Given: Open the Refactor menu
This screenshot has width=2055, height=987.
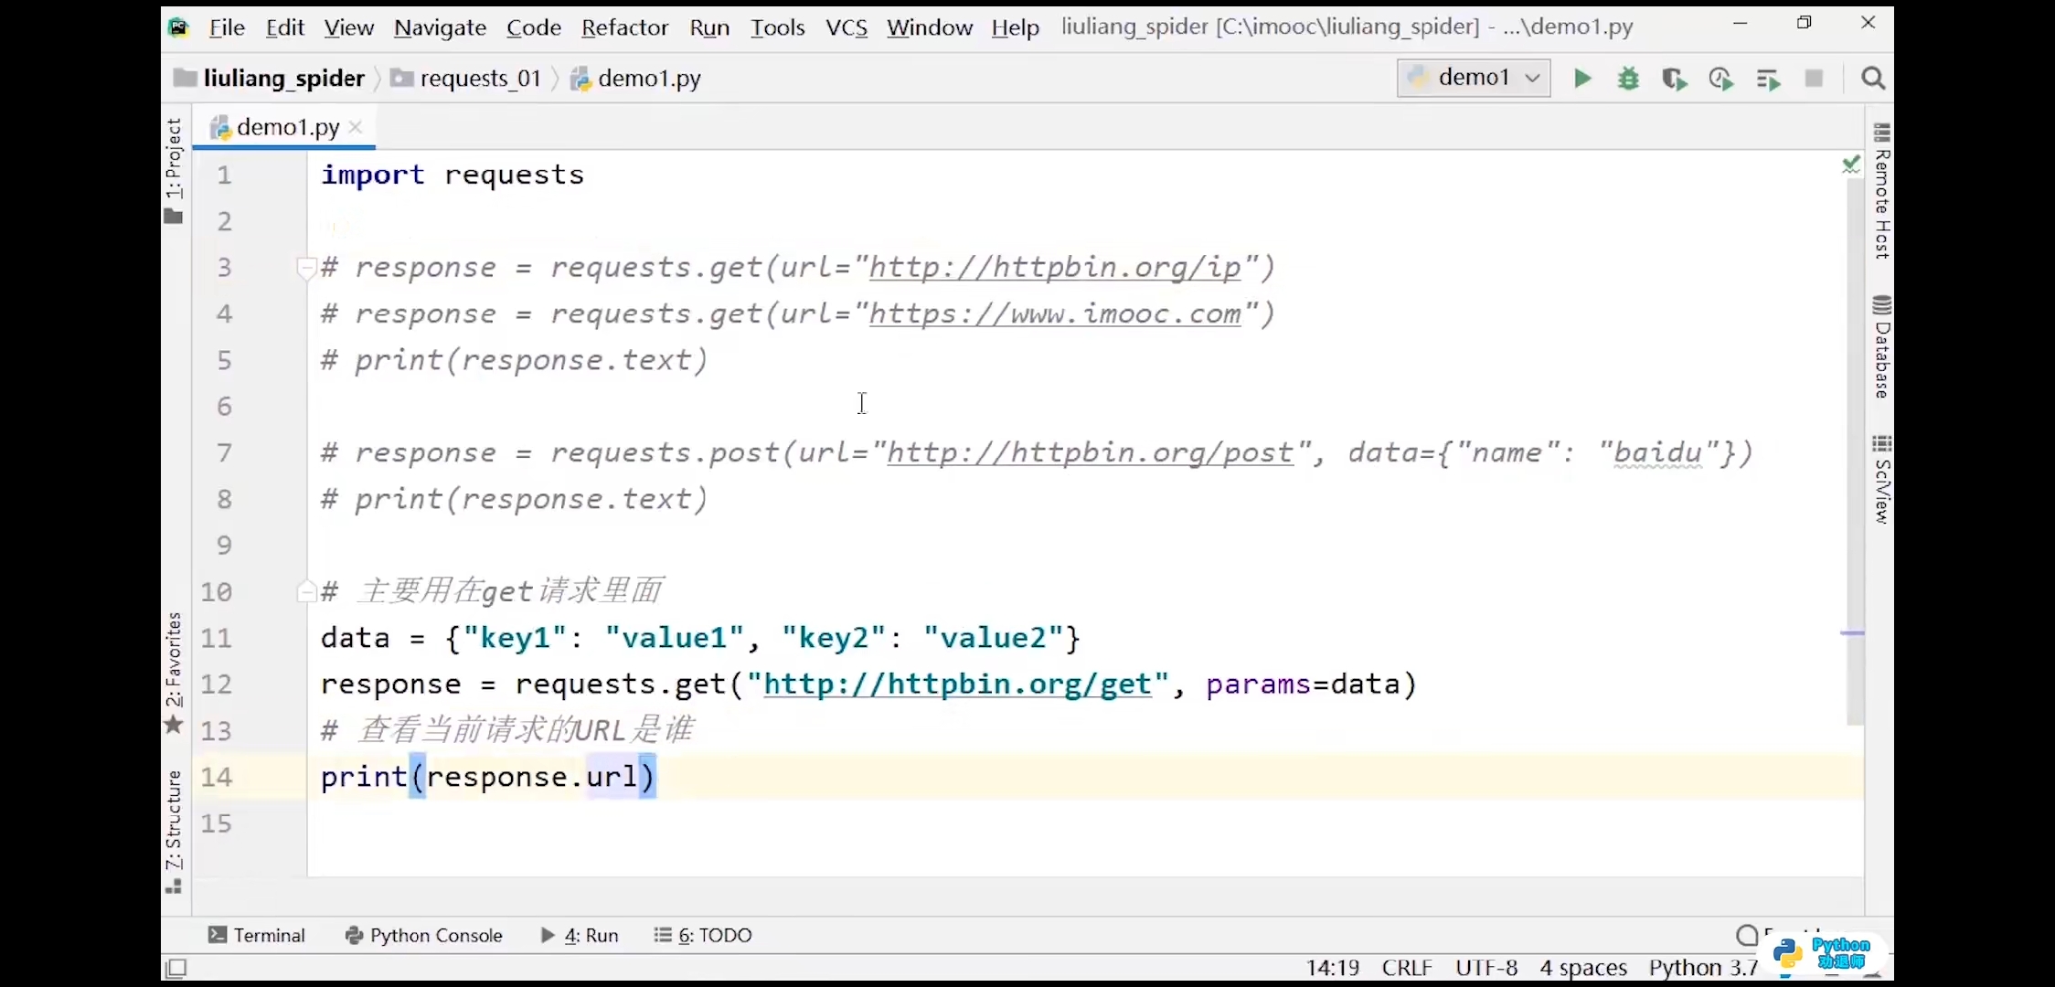Looking at the screenshot, I should 624,27.
